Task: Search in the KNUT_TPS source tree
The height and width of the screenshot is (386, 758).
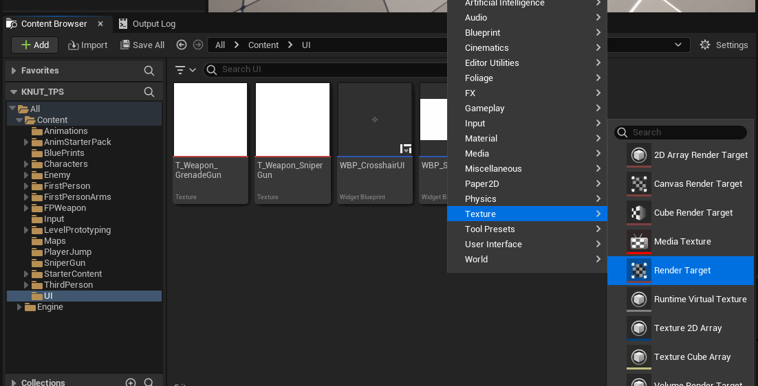Action: tap(149, 91)
